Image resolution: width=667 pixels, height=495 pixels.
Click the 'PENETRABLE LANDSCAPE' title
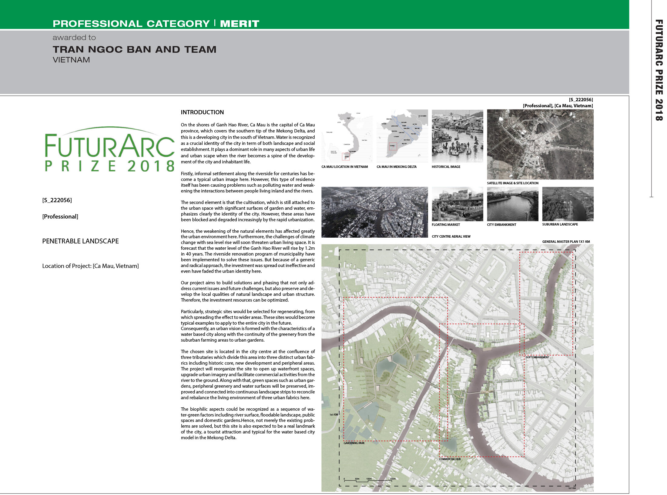point(80,241)
